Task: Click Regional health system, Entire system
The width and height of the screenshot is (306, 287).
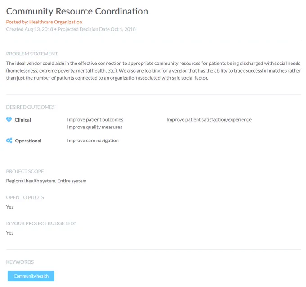Action: pos(46,181)
